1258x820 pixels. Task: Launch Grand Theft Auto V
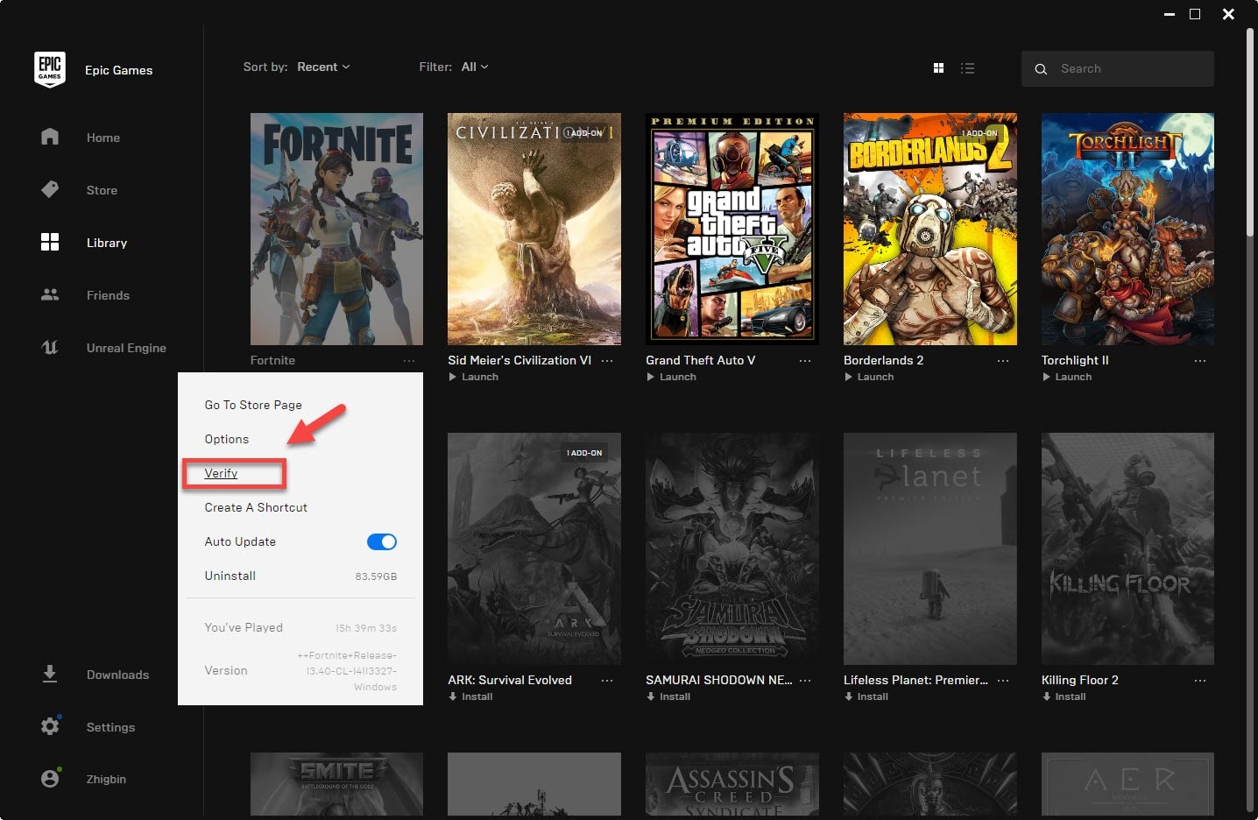672,377
